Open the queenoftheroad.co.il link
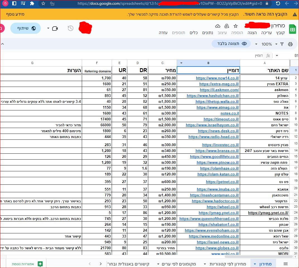 click(209, 219)
